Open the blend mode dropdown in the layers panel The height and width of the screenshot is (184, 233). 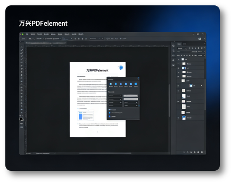click(184, 52)
